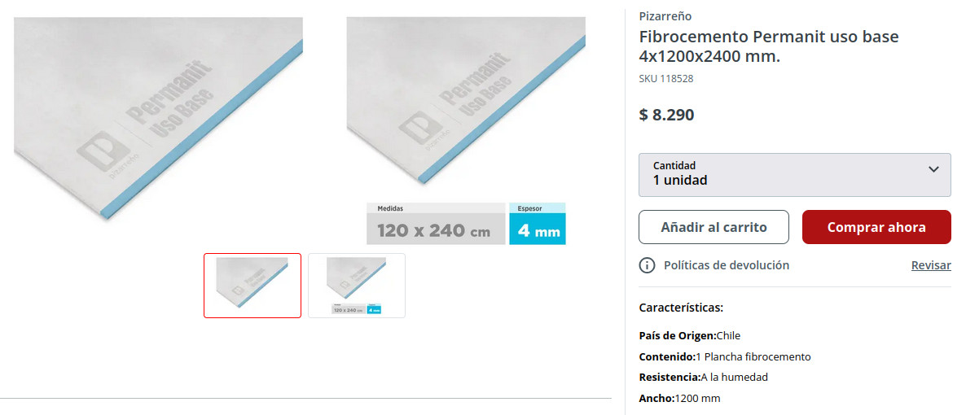Click the Medidas 120 x 240 cm badge
966x415 pixels.
click(x=436, y=224)
